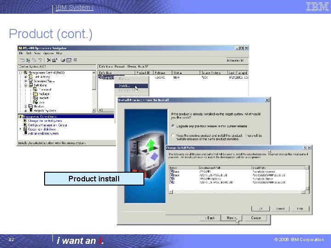Open the File menu

[x=21, y=53]
